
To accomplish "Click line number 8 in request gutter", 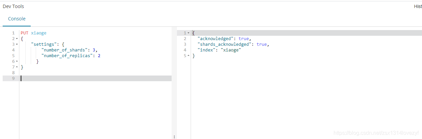I will click(x=13, y=73).
